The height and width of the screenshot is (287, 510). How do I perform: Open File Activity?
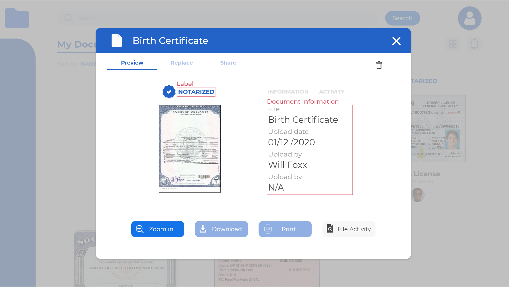pyautogui.click(x=349, y=229)
